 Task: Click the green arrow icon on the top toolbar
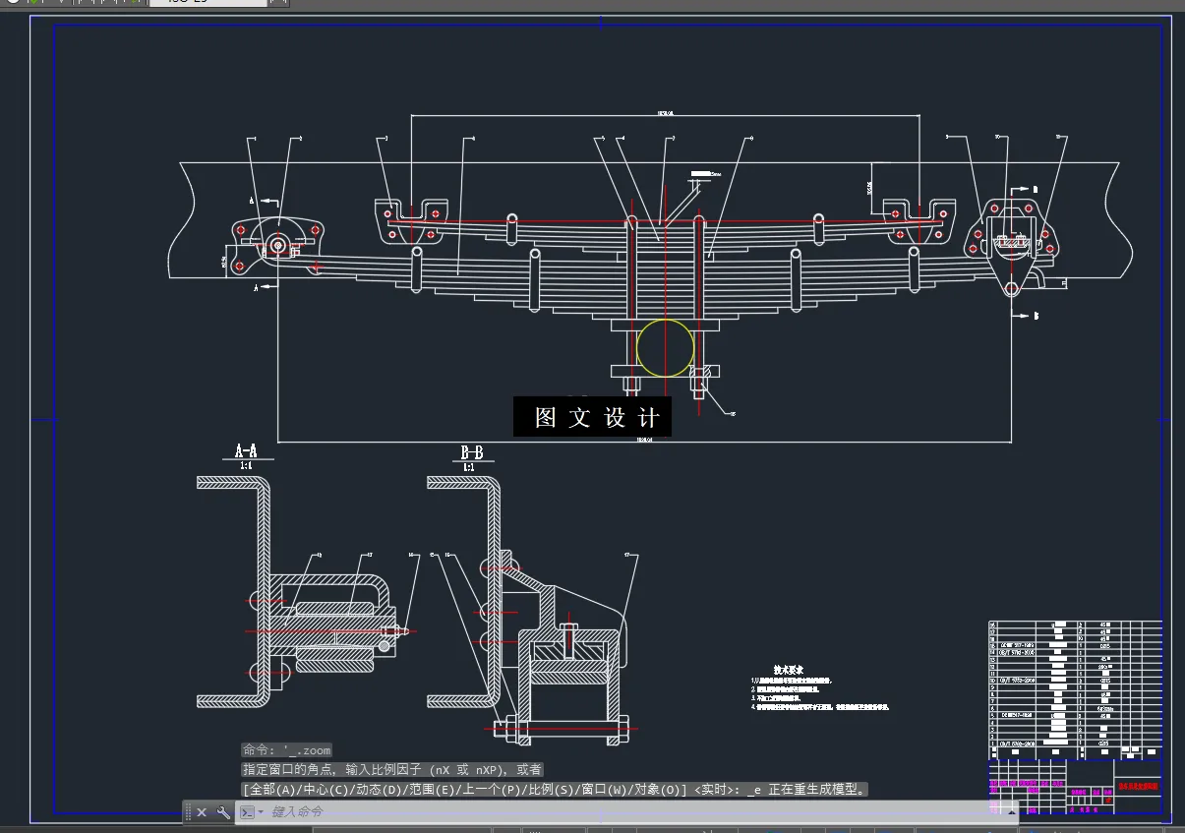click(35, 3)
